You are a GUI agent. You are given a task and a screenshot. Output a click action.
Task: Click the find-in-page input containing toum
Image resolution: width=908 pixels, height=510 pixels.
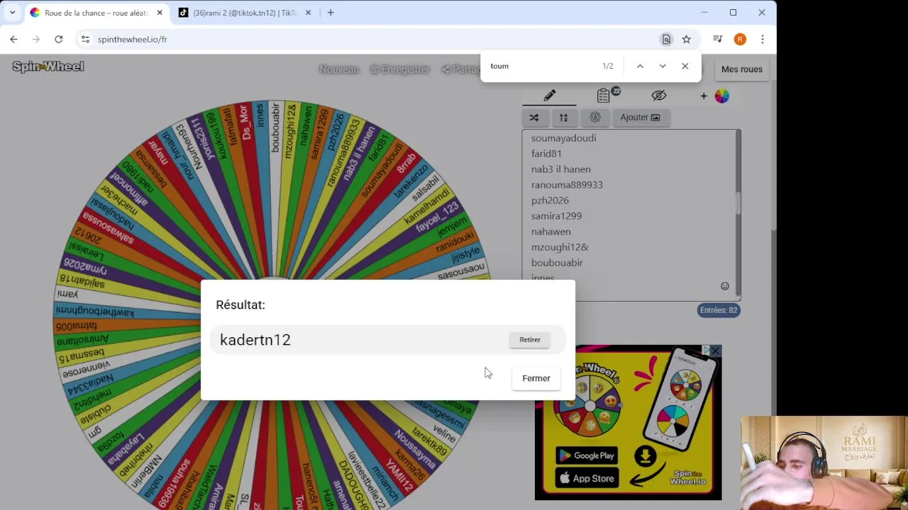tap(543, 66)
